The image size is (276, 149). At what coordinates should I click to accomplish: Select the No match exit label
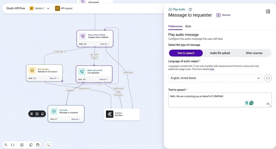94,55
